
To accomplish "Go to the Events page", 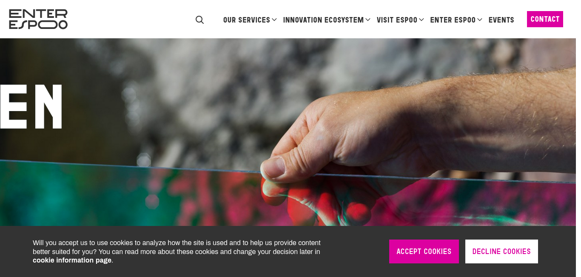I will point(501,20).
